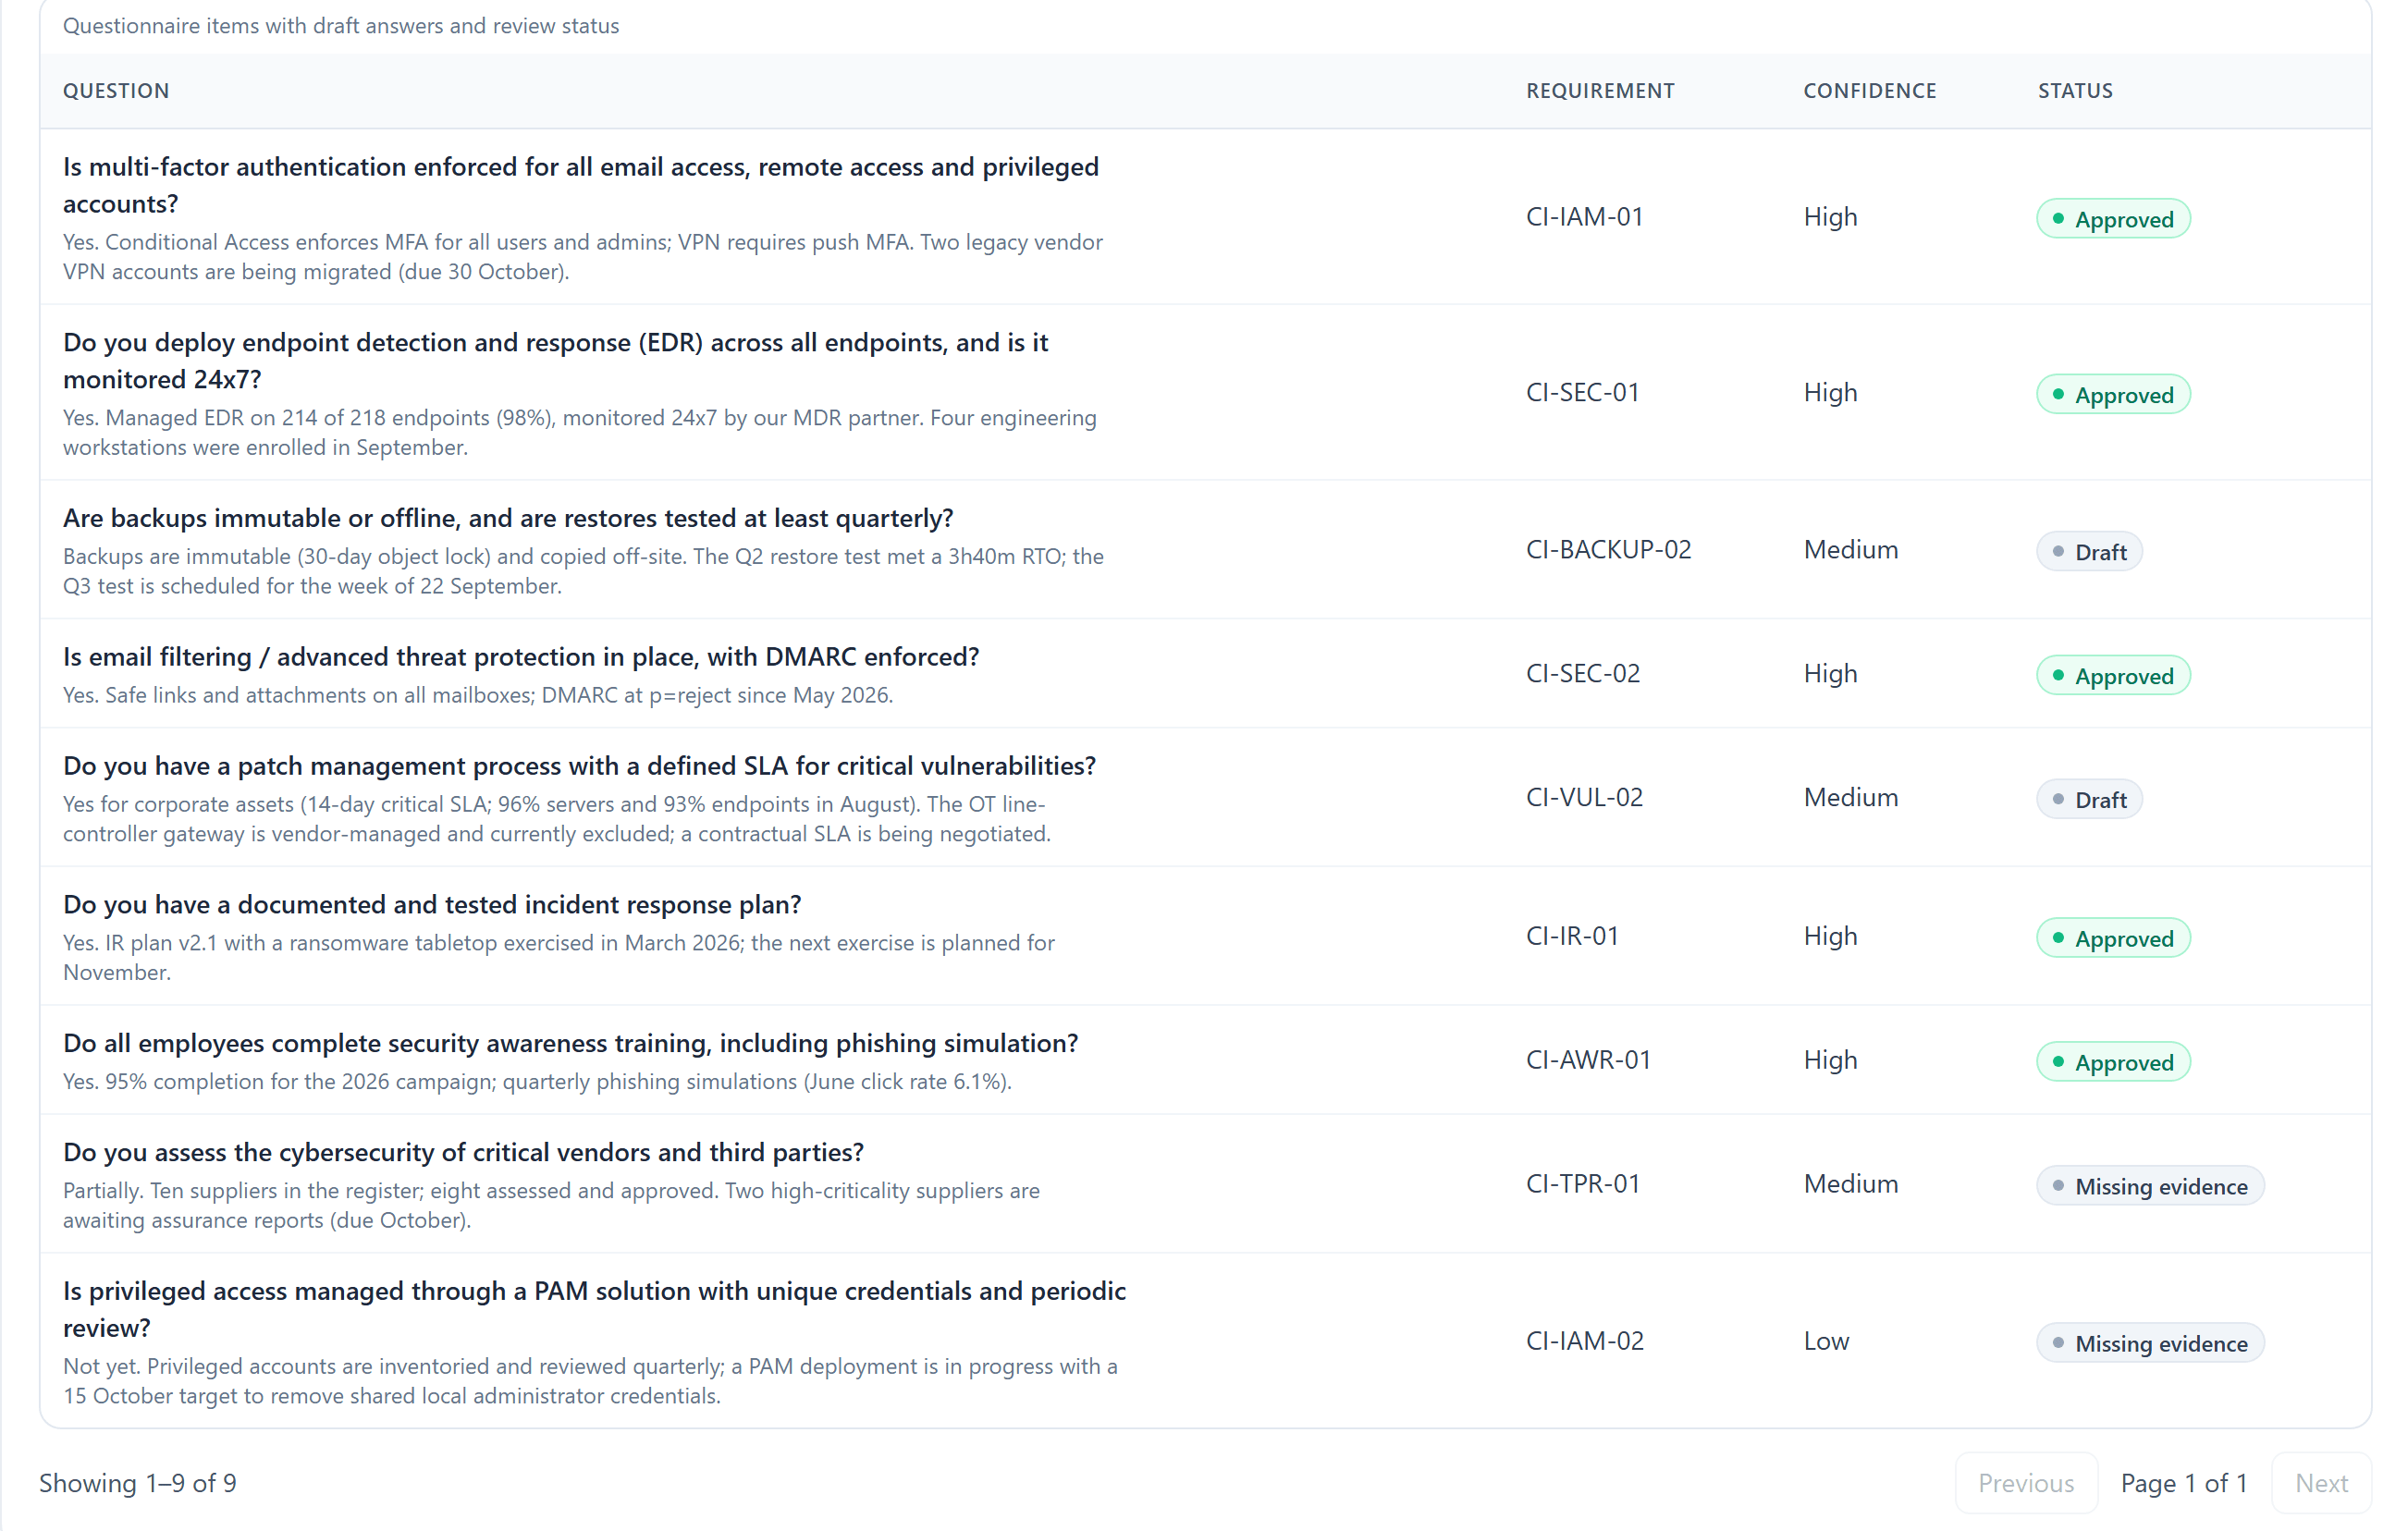Image resolution: width=2408 pixels, height=1531 pixels.
Task: Click Approved badge in CI-AWR-01 row
Action: tap(2113, 1062)
